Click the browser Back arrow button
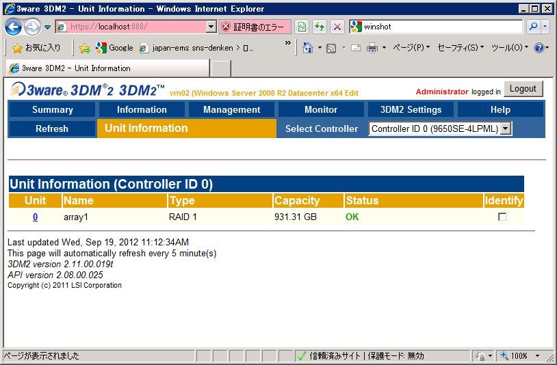The image size is (557, 365). [x=14, y=27]
